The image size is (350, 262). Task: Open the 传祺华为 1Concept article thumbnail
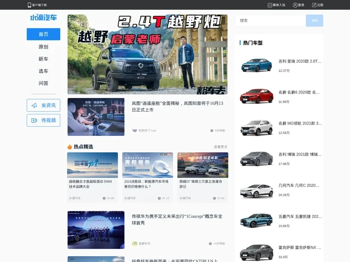(x=96, y=230)
